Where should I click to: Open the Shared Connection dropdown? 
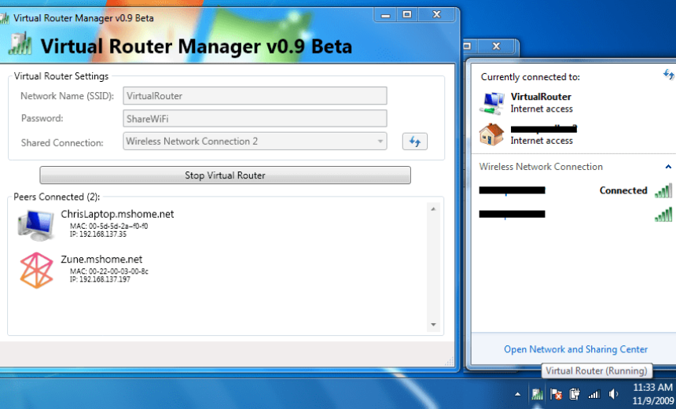255,141
